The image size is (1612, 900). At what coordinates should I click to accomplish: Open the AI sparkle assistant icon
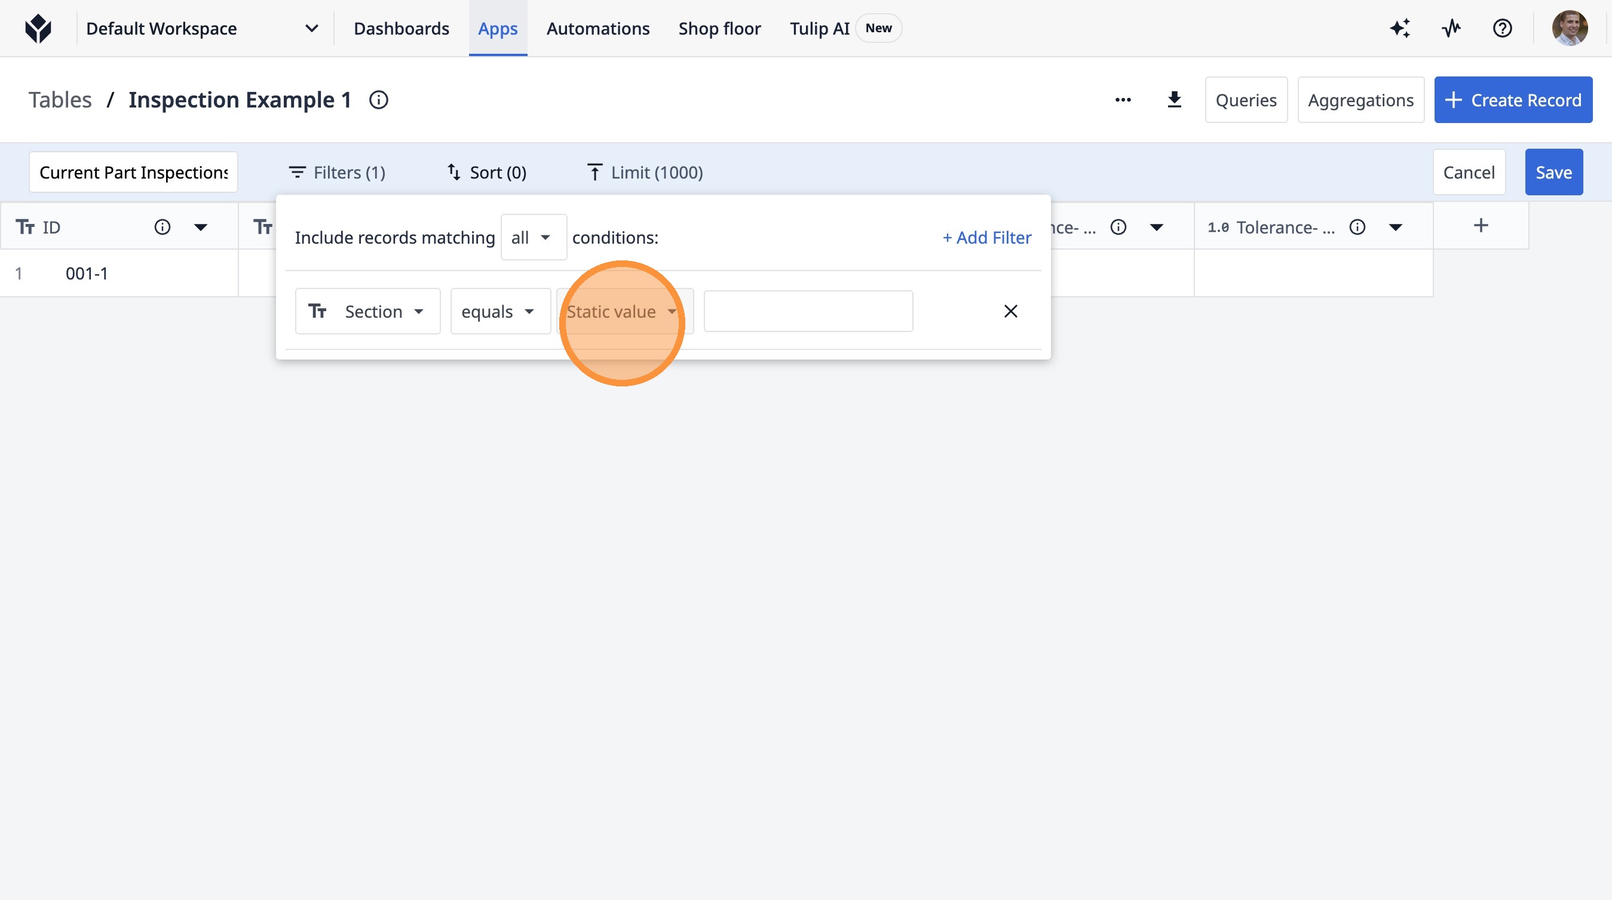pos(1400,28)
